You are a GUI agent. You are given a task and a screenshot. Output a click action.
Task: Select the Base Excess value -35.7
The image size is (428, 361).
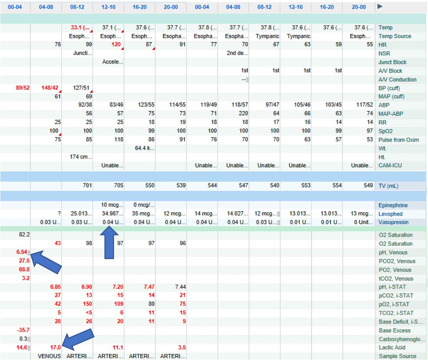tap(23, 330)
